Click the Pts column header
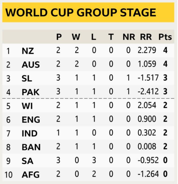This screenshot has height=184, width=178. (165, 37)
